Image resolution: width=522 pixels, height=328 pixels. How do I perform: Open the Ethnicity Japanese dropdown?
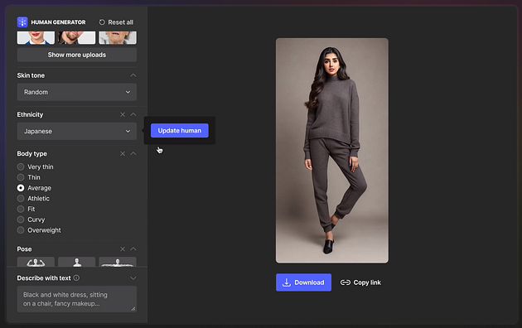pos(77,132)
